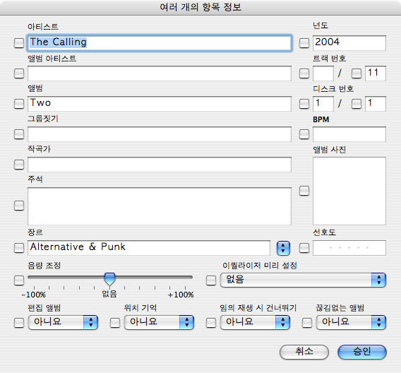Check the 앨범 field checkbox
This screenshot has height=373, width=401.
tap(19, 104)
